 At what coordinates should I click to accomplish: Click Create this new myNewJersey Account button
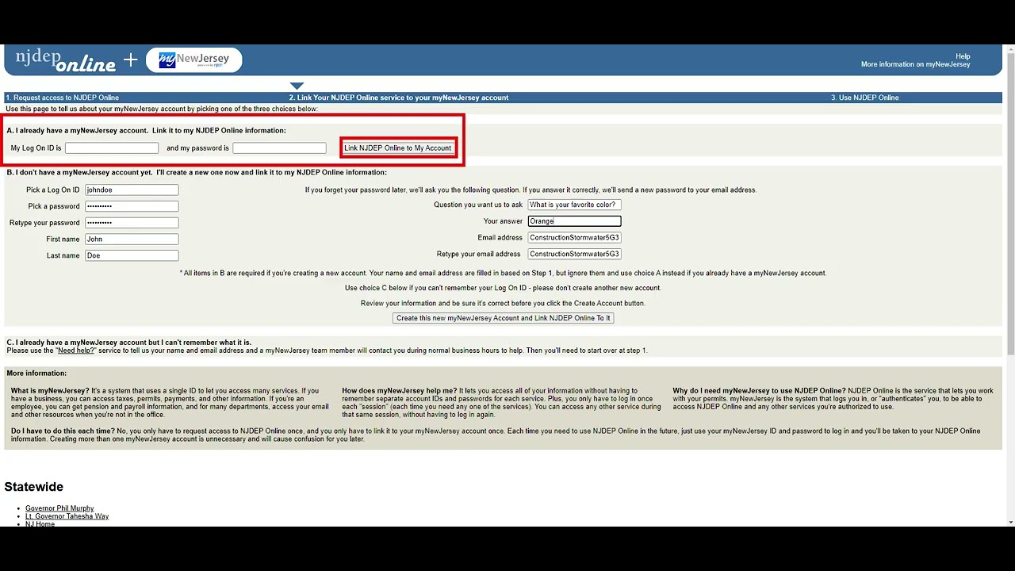pyautogui.click(x=503, y=318)
